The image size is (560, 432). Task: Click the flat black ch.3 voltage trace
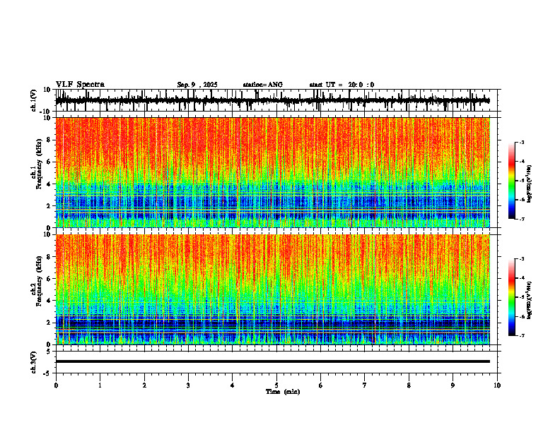point(272,361)
